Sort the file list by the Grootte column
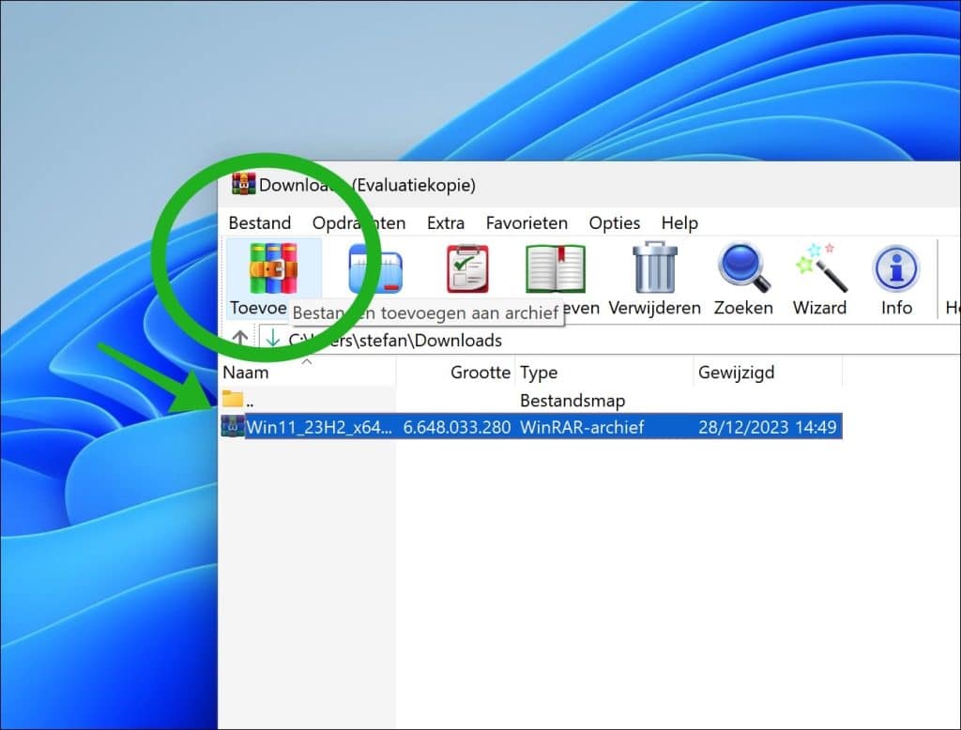 coord(455,373)
